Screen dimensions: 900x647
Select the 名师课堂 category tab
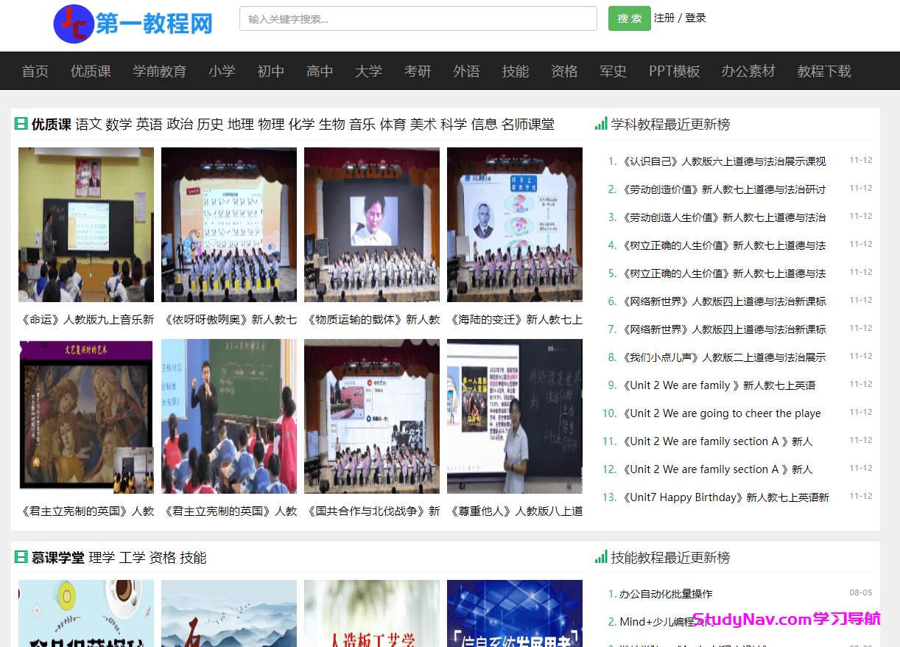(x=528, y=125)
